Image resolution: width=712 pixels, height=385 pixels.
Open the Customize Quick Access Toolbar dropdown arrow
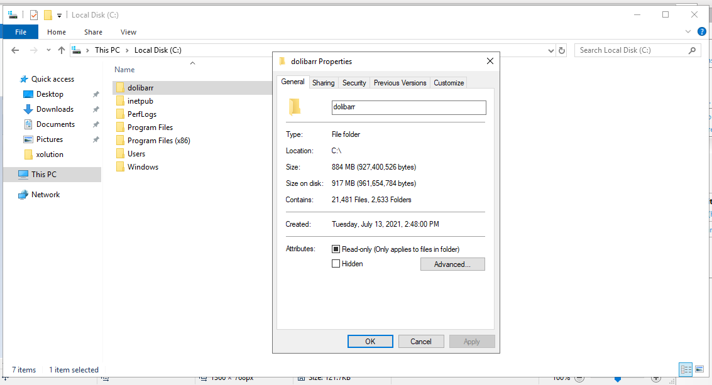click(60, 16)
